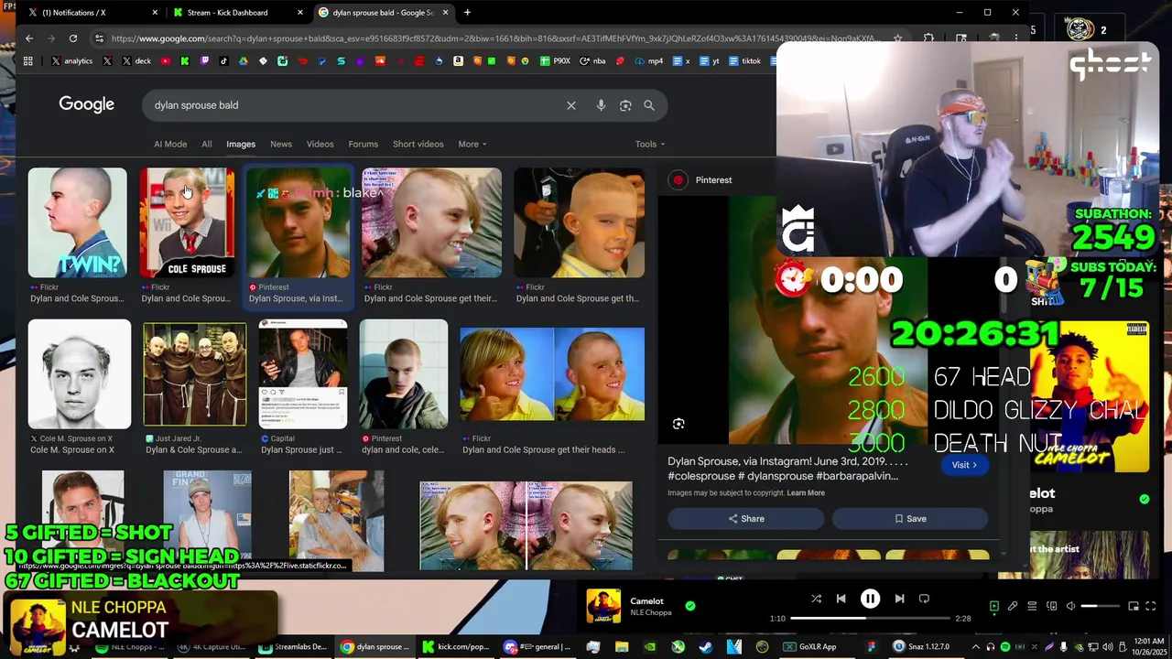Click the Chrome address bar URL

point(494,38)
